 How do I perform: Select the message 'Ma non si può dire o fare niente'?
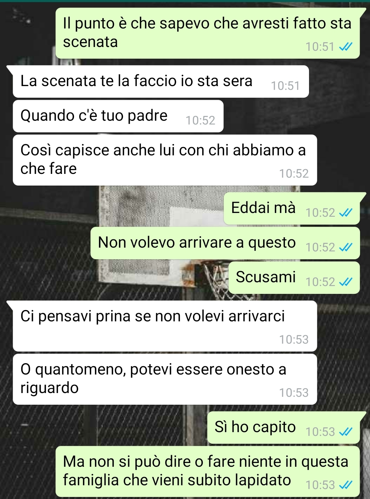point(208,472)
